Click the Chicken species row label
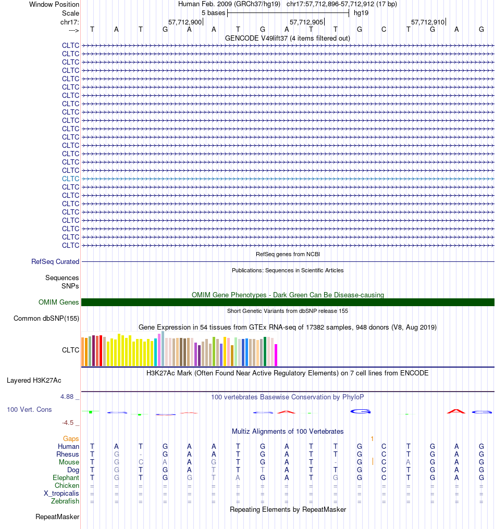495x529 pixels. 67,485
